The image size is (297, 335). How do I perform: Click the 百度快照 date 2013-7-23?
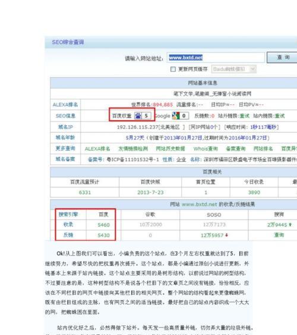(150, 193)
